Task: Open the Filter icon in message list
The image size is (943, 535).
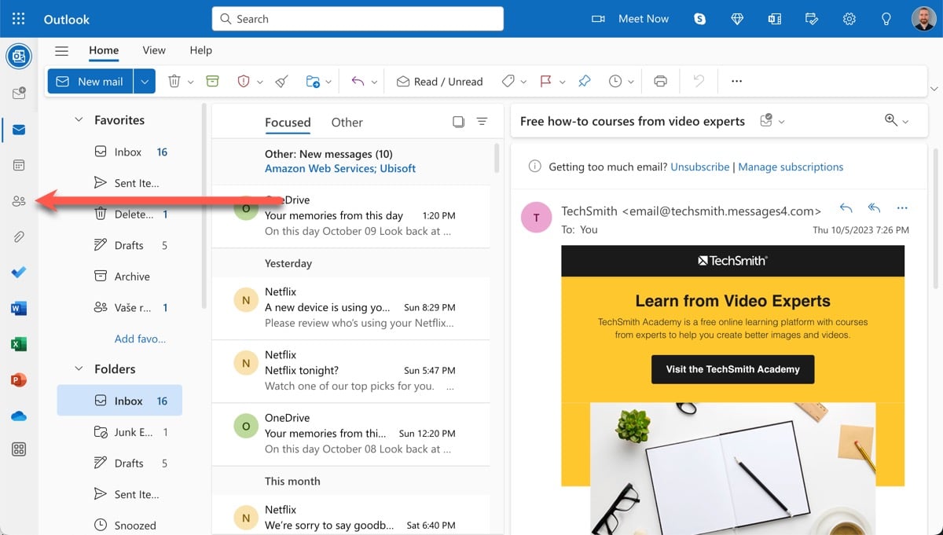Action: (482, 122)
